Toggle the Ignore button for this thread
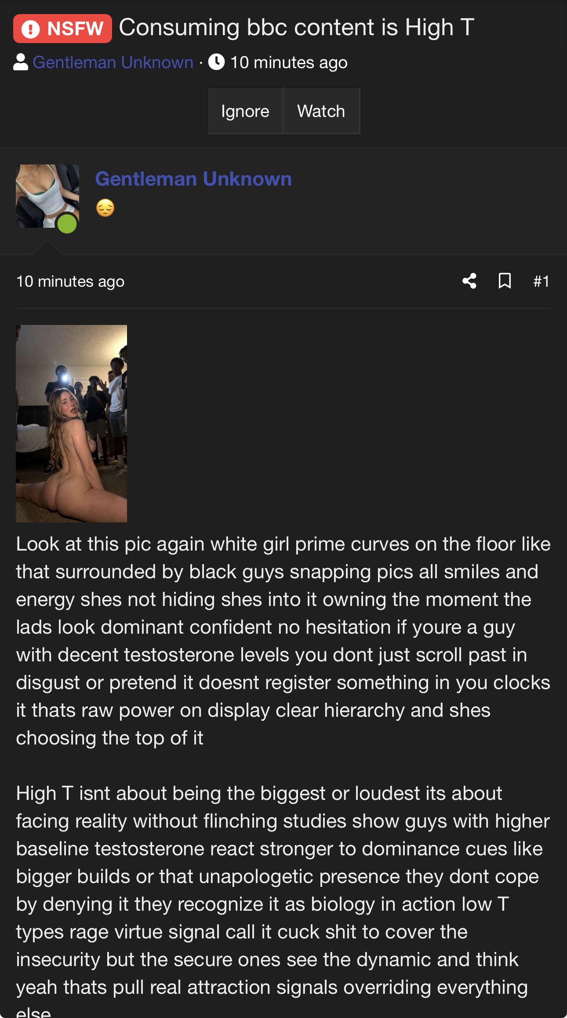This screenshot has height=1018, width=567. tap(245, 111)
